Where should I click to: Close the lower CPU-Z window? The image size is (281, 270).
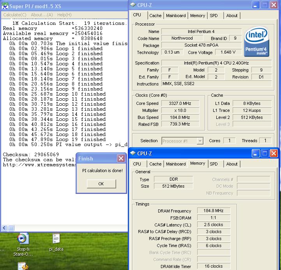[x=274, y=153]
